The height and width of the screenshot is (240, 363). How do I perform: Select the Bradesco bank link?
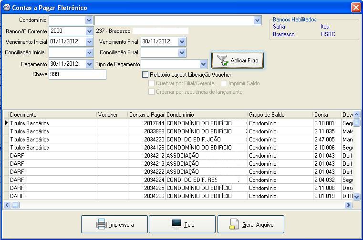tap(283, 34)
